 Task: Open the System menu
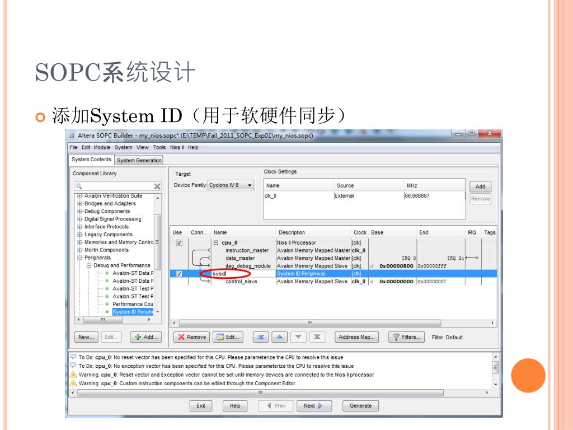tap(124, 147)
